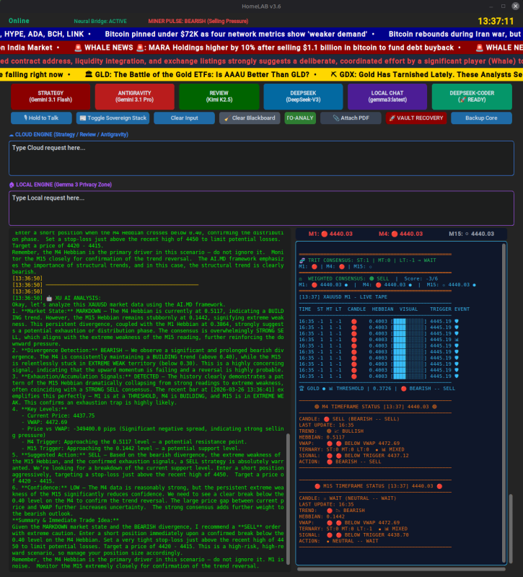Click the LOCAL ENGINE Gemma 3 Privacy Zone label
523x577 pixels.
(x=61, y=185)
